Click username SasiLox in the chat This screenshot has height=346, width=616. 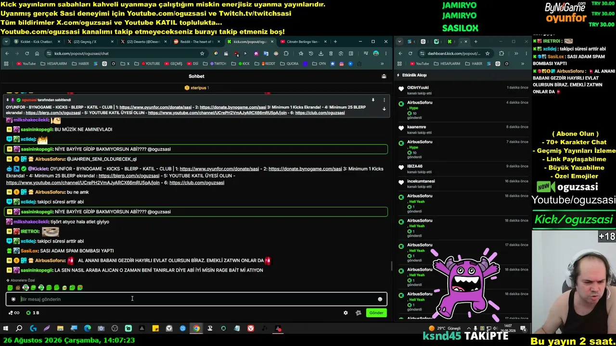(29, 251)
